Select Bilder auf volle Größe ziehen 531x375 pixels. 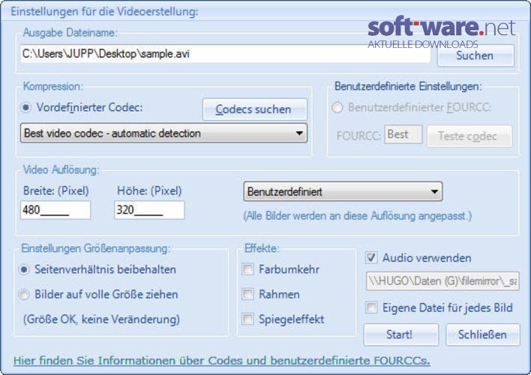[24, 295]
